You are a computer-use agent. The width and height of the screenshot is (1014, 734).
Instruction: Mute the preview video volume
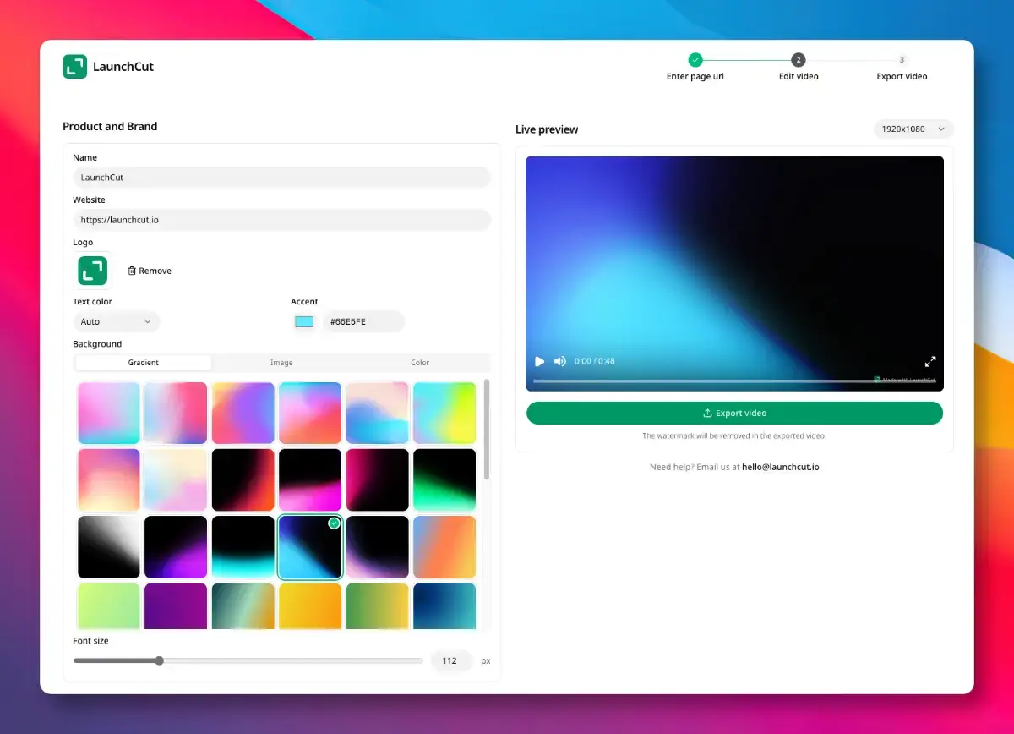pos(559,361)
